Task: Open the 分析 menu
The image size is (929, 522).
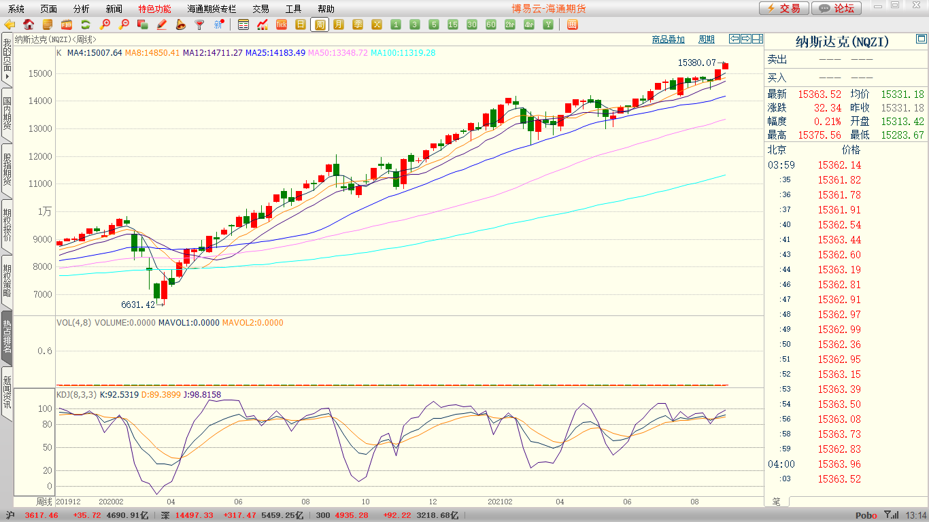Action: pyautogui.click(x=82, y=9)
